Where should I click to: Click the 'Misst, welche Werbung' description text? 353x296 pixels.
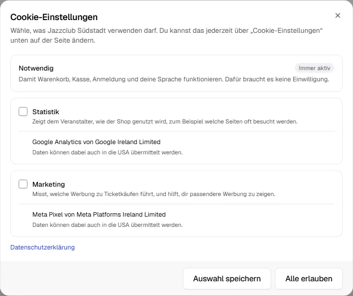[x=154, y=194]
